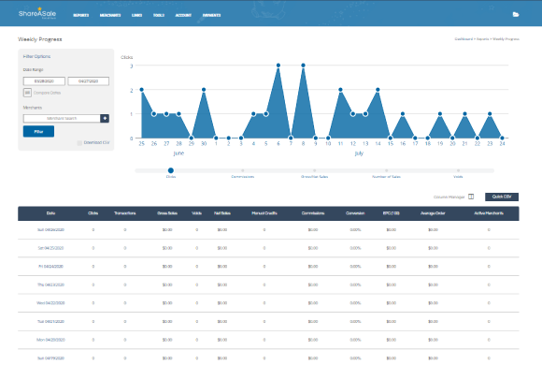Open the Payments menu
Screen dimensions: 542x365
point(211,15)
